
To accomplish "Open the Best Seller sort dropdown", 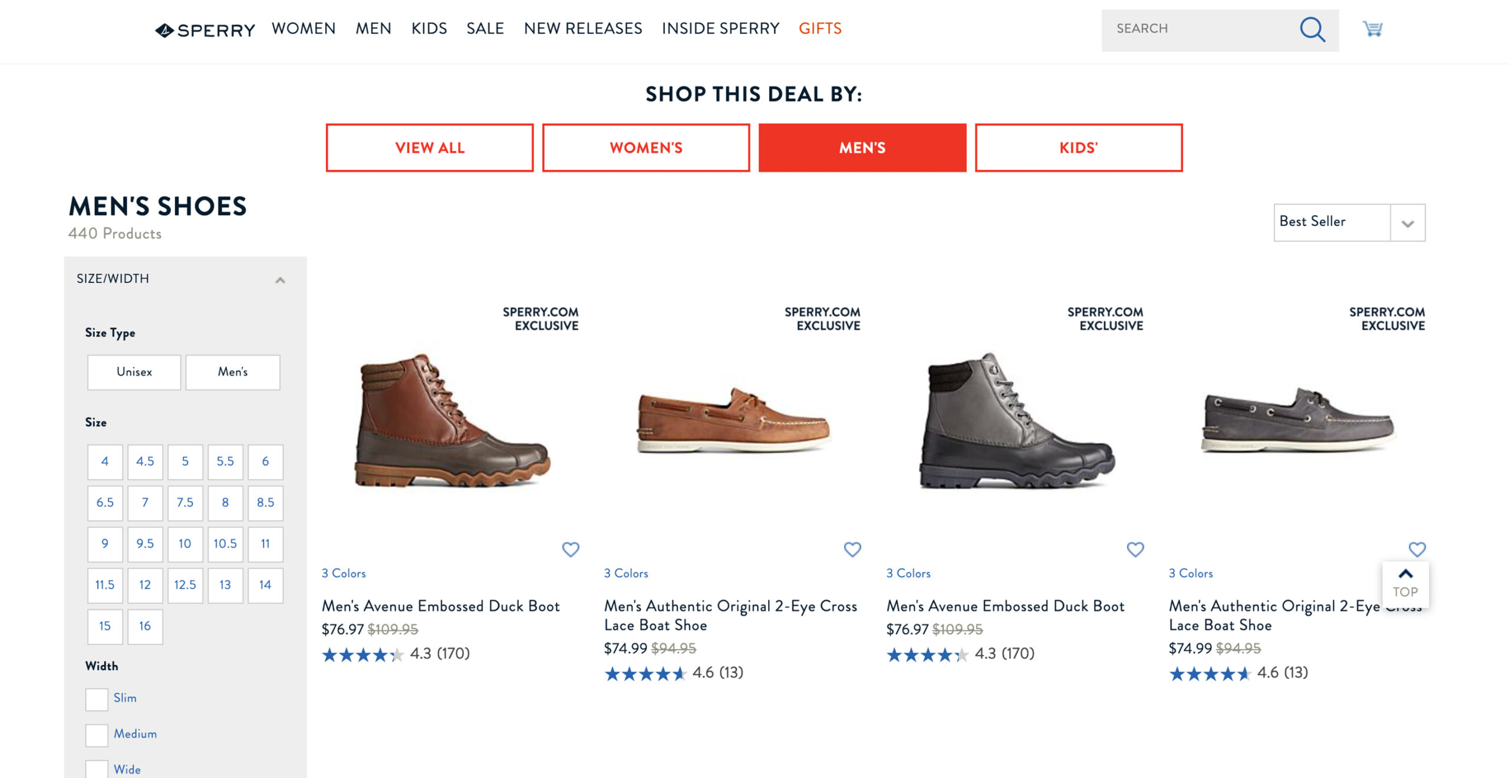I will point(1349,222).
